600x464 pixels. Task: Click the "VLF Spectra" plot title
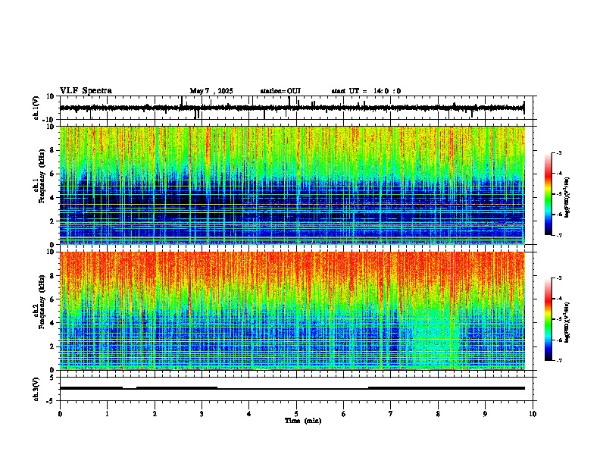pos(86,91)
